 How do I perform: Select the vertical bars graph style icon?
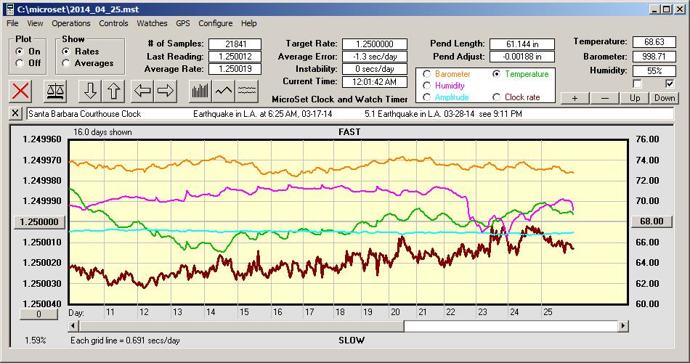[x=200, y=91]
